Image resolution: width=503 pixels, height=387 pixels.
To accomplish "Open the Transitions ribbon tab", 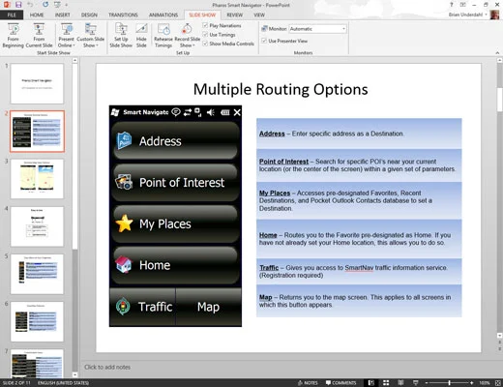I will click(123, 15).
